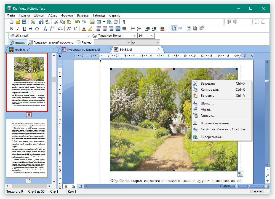
Task: Expand the font size 14 dropdown
Action: point(152,36)
